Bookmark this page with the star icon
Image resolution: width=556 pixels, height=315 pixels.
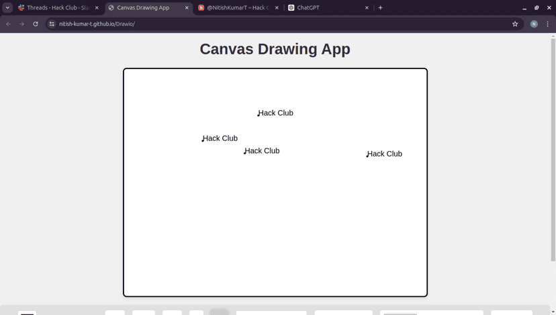click(x=515, y=24)
